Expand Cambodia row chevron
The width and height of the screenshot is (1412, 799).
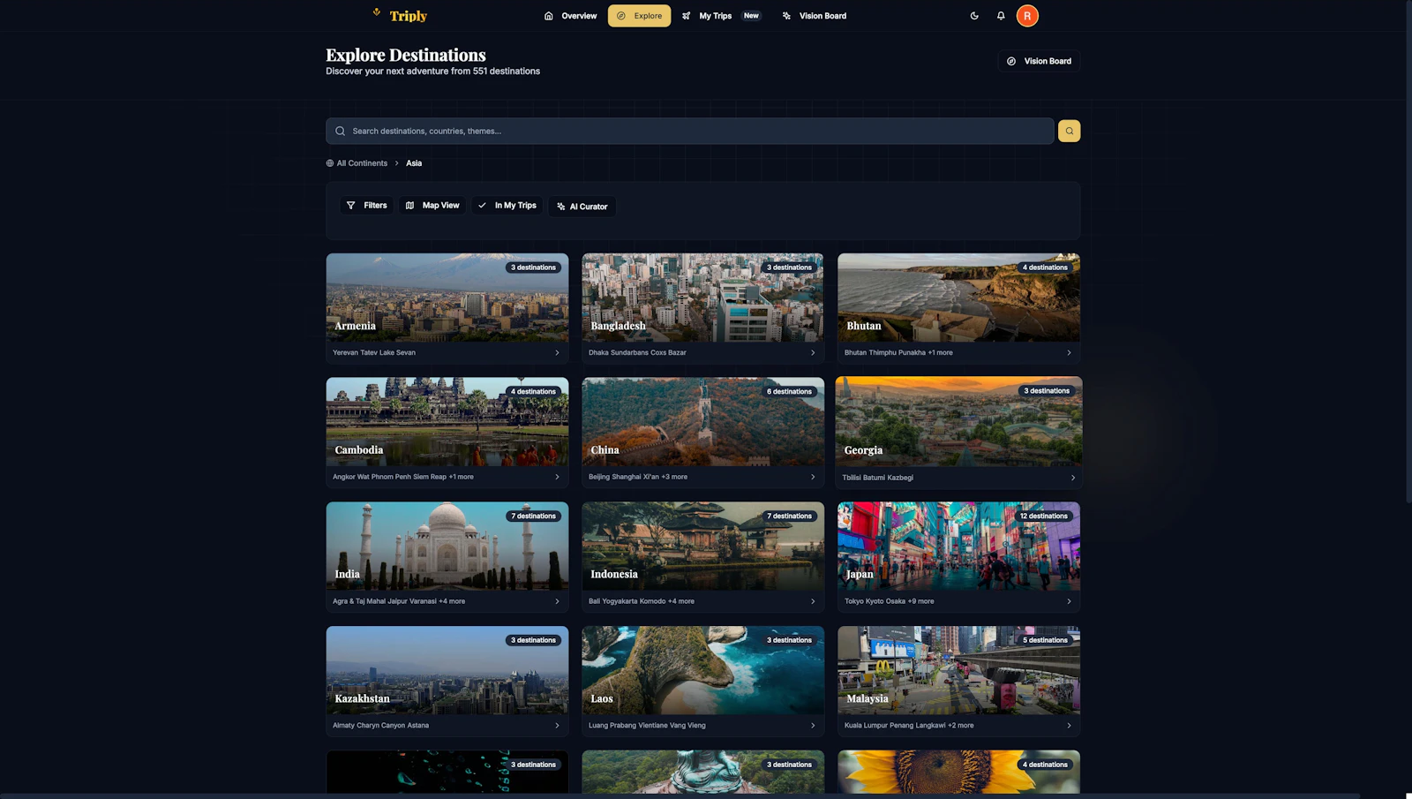[x=557, y=477]
